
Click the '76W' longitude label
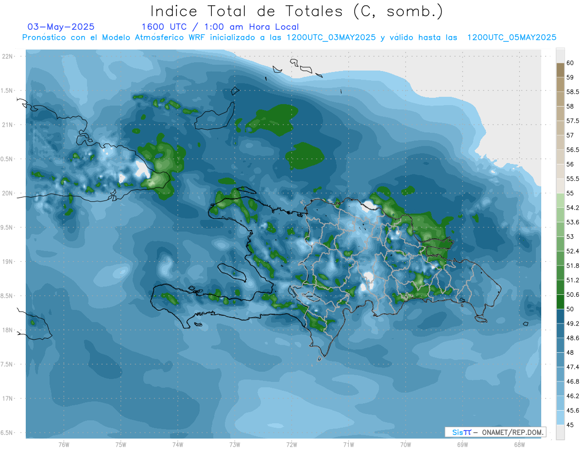tap(64, 444)
